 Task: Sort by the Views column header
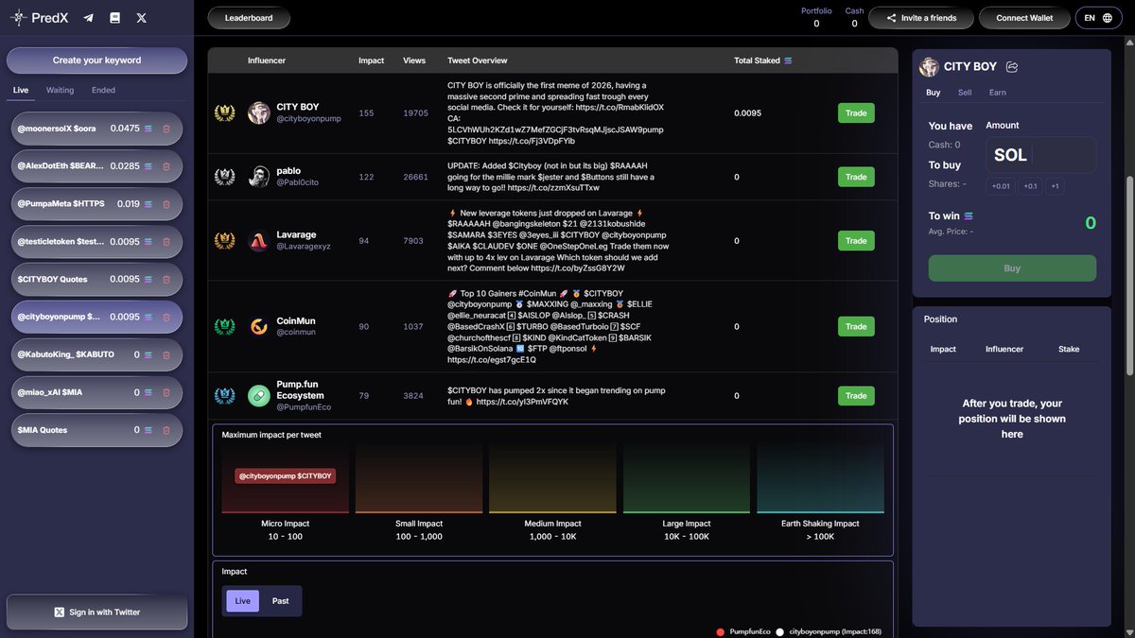414,60
